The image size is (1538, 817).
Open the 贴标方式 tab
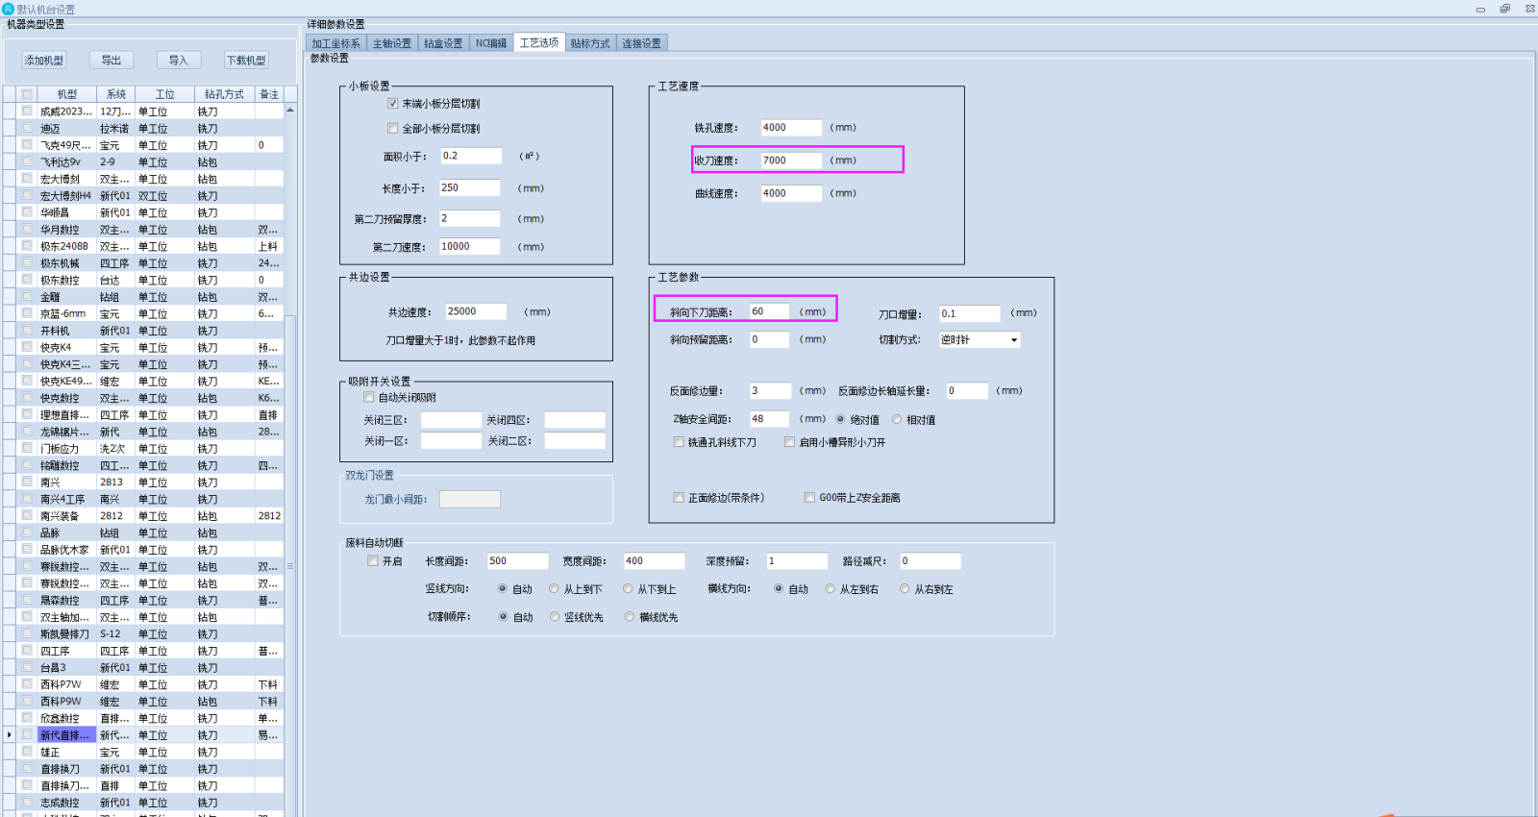point(590,43)
